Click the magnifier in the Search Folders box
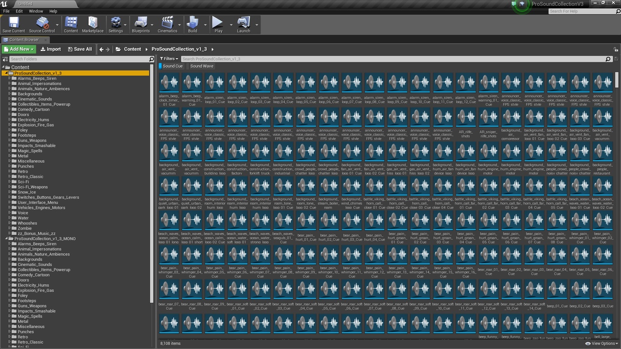Image resolution: width=621 pixels, height=349 pixels. 151,59
